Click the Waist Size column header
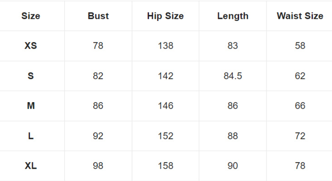 click(x=300, y=16)
